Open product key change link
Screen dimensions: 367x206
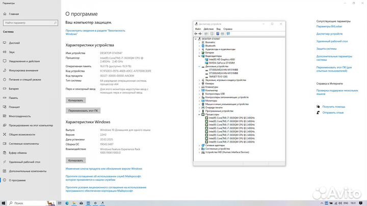point(104,169)
